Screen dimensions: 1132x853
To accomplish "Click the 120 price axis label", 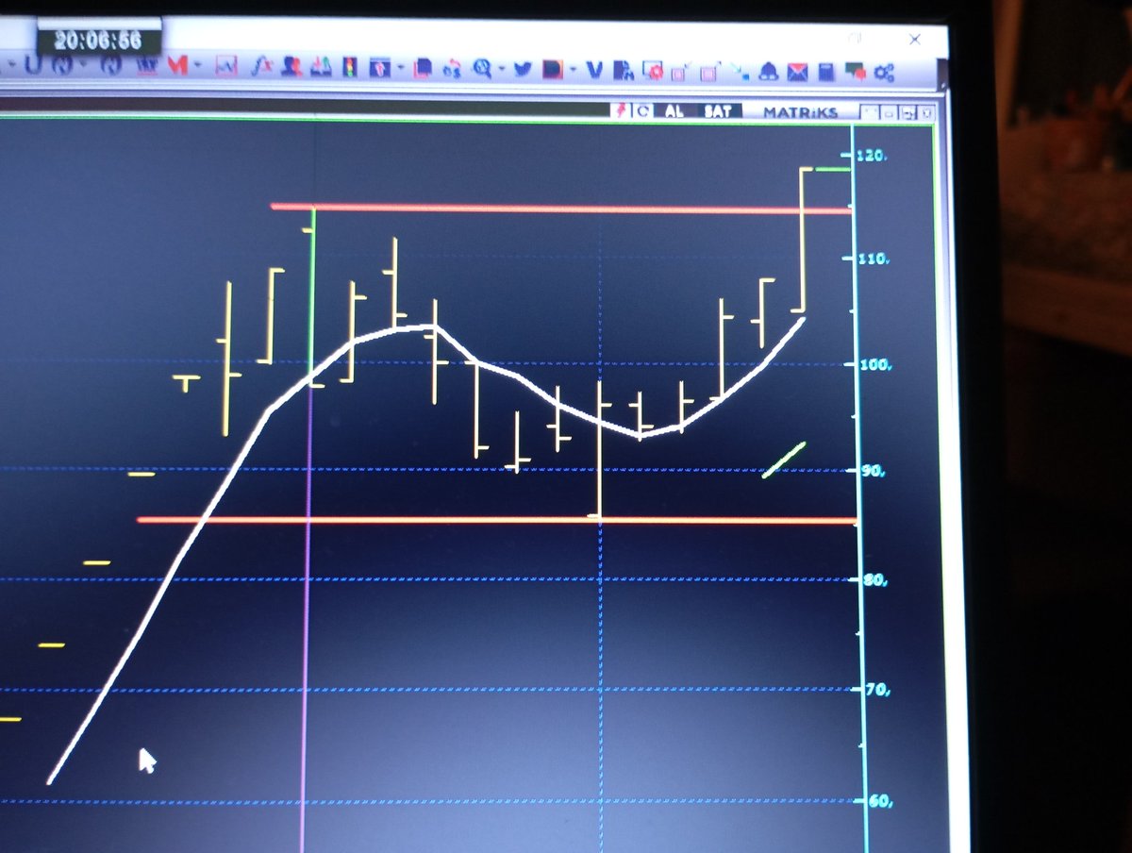I will [872, 155].
